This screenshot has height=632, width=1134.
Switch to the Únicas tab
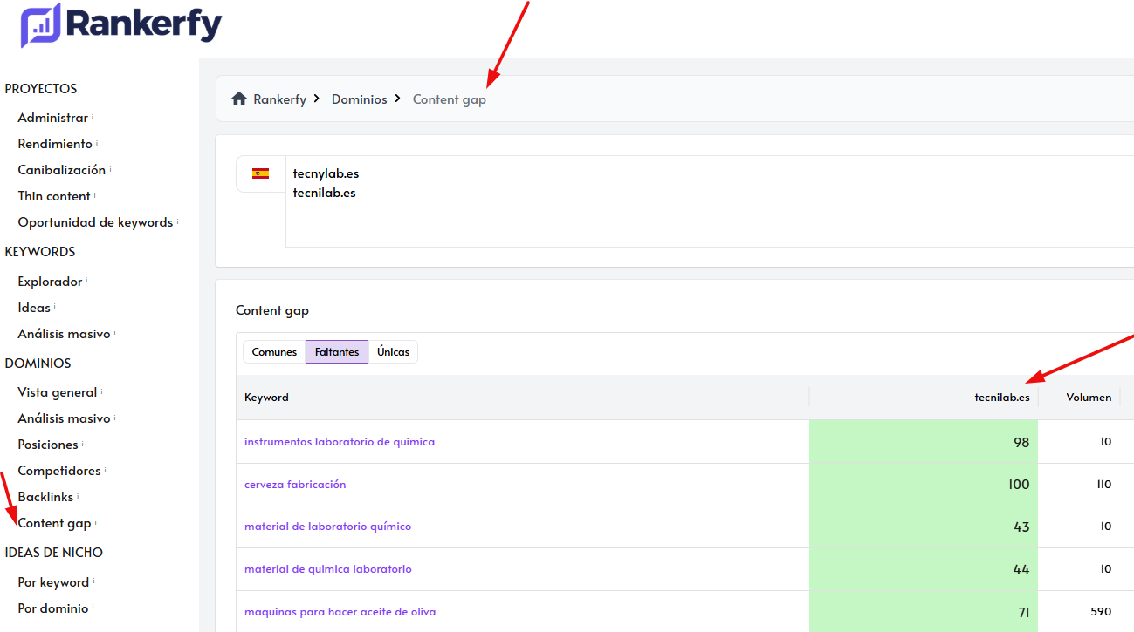pyautogui.click(x=393, y=352)
